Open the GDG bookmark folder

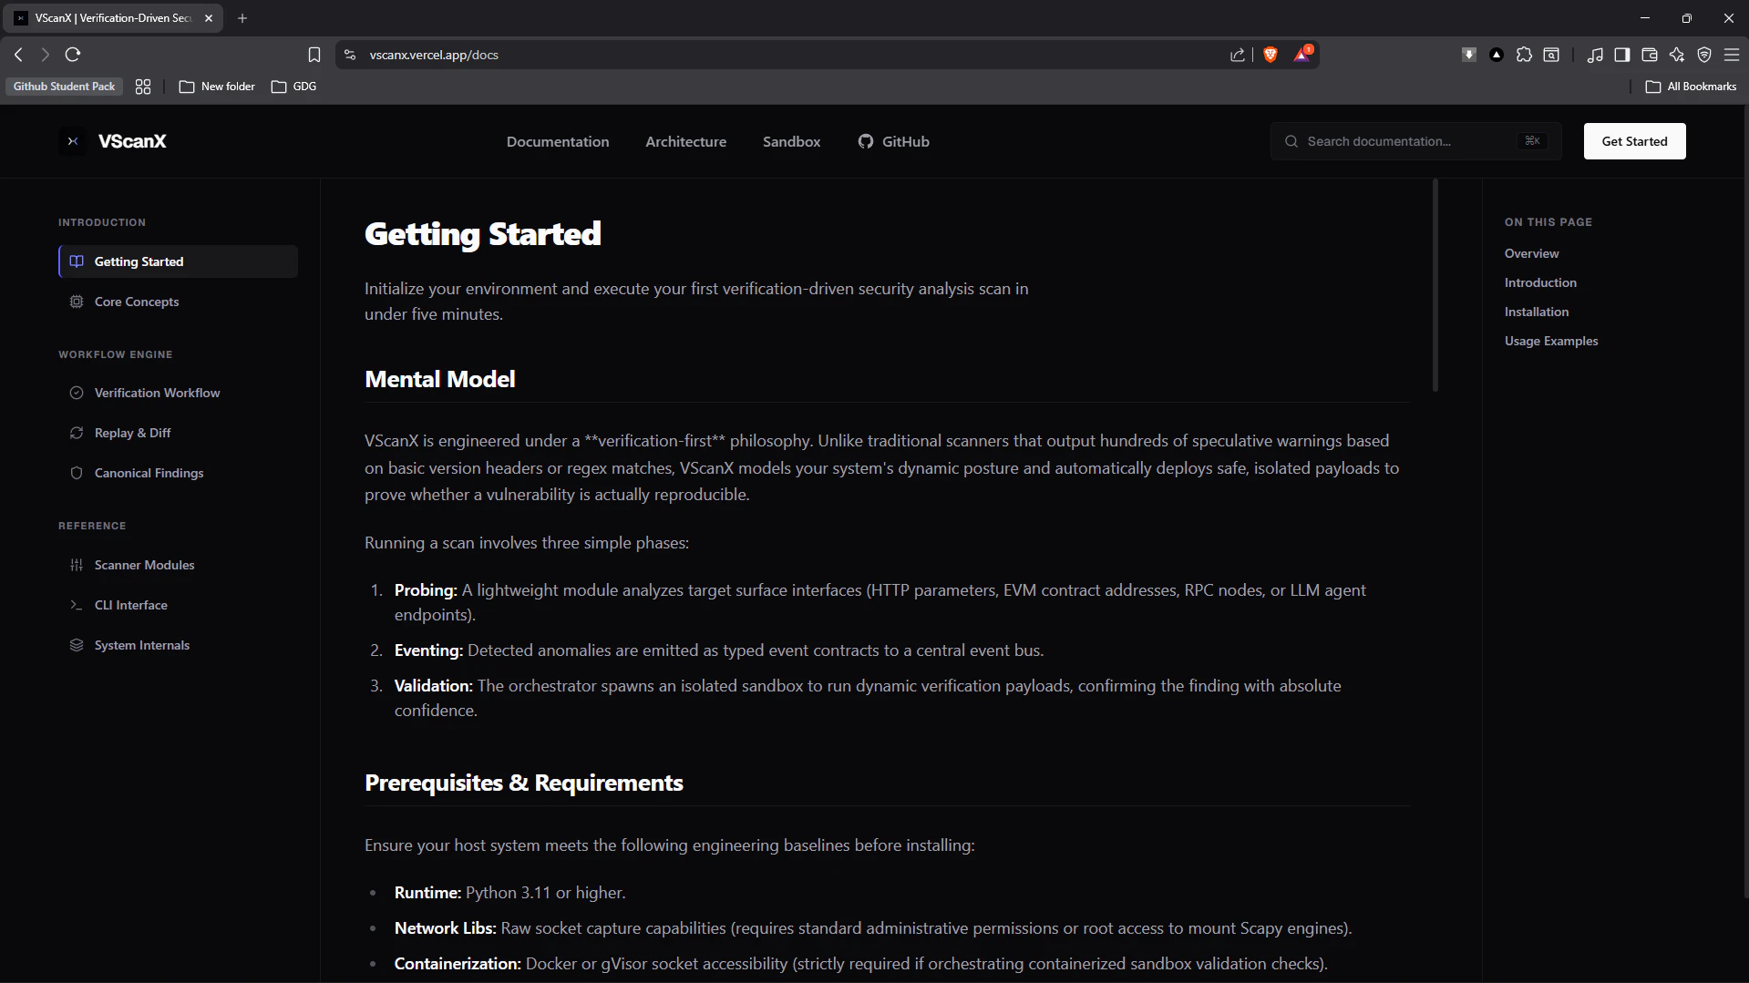click(294, 87)
